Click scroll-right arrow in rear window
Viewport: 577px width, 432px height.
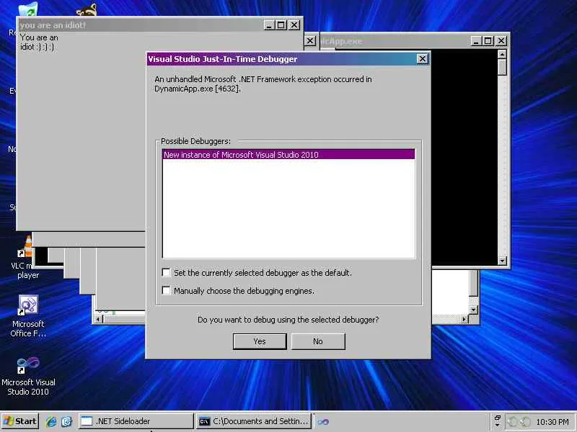[x=464, y=319]
